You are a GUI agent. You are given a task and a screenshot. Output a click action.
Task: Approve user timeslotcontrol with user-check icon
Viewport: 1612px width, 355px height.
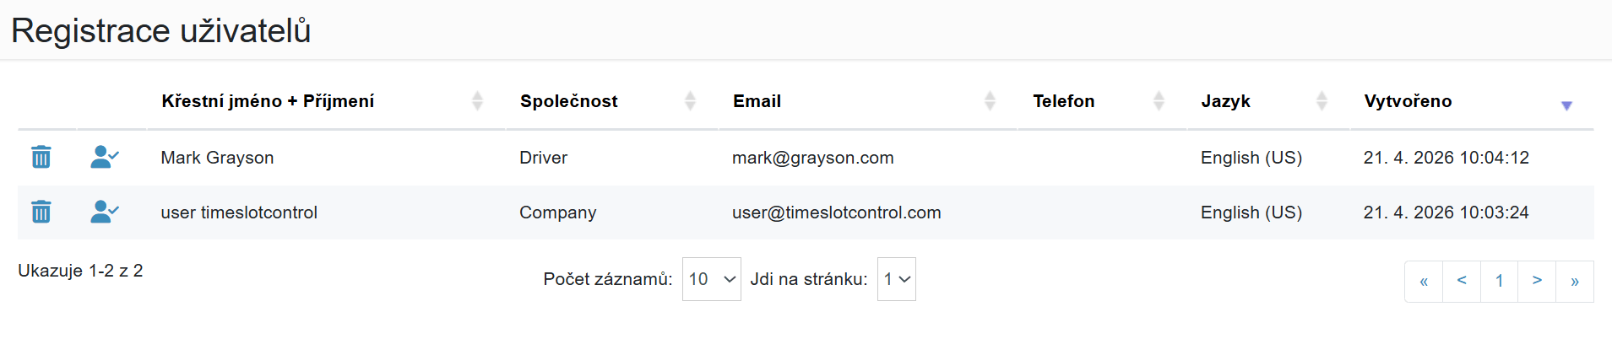[105, 212]
